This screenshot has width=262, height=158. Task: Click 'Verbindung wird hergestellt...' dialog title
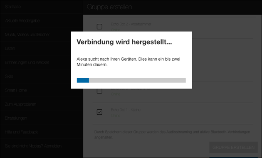[124, 42]
